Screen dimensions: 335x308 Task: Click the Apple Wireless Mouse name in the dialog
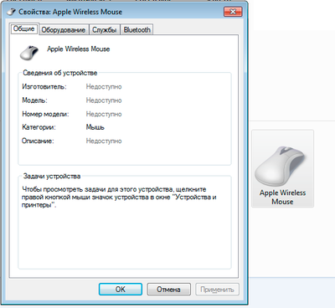point(79,49)
